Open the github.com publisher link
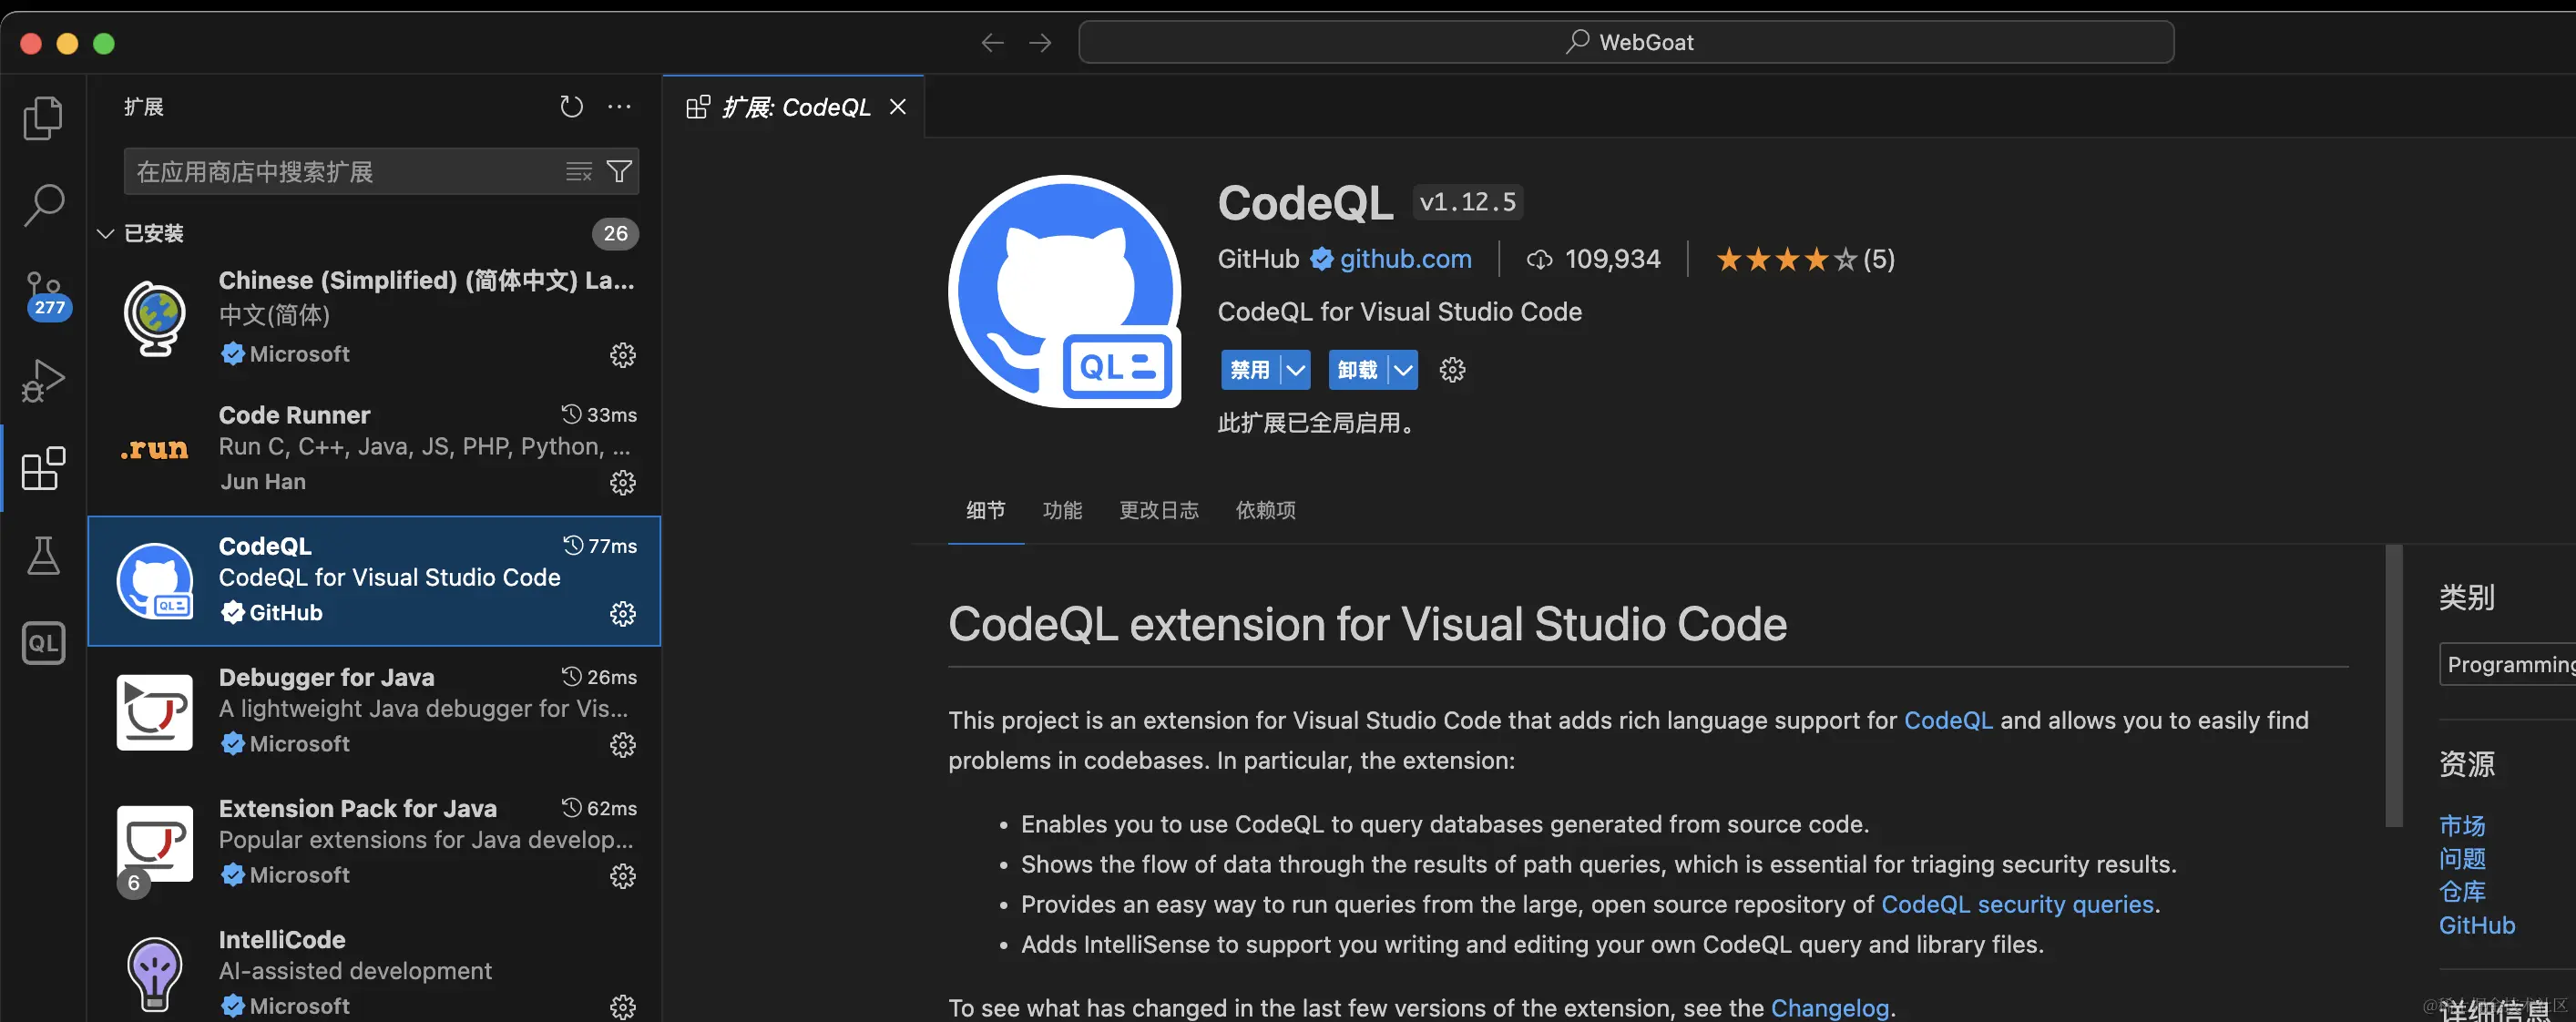 1405,260
